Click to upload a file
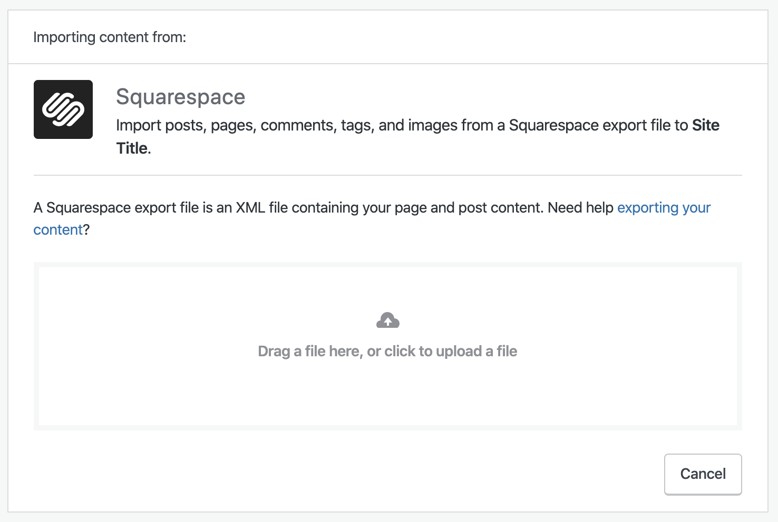The image size is (778, 522). pos(387,351)
